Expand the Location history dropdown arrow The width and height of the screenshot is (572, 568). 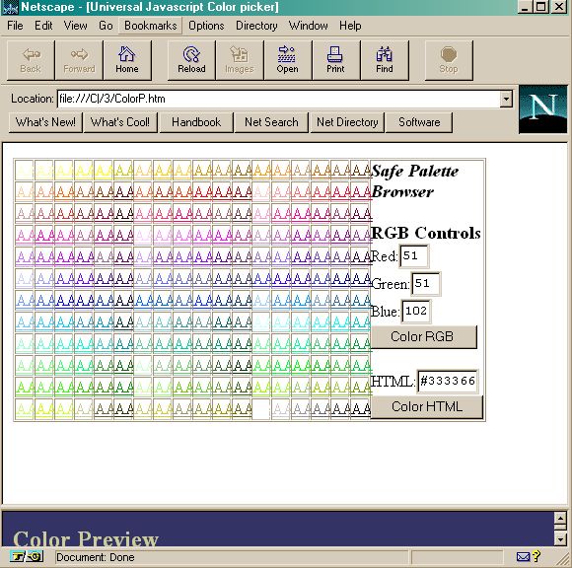(x=506, y=99)
